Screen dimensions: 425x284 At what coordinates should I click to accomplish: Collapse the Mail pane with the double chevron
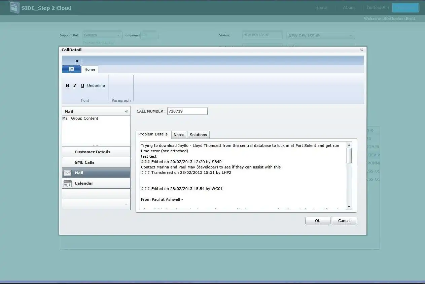point(127,112)
